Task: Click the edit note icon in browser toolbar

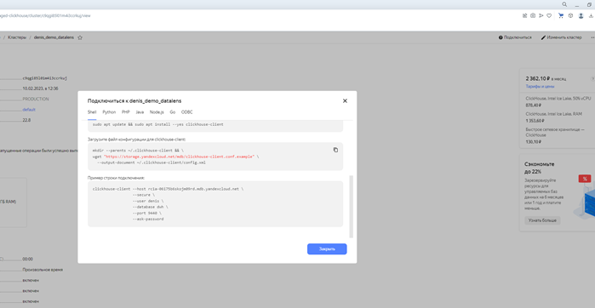Action: pos(525,15)
